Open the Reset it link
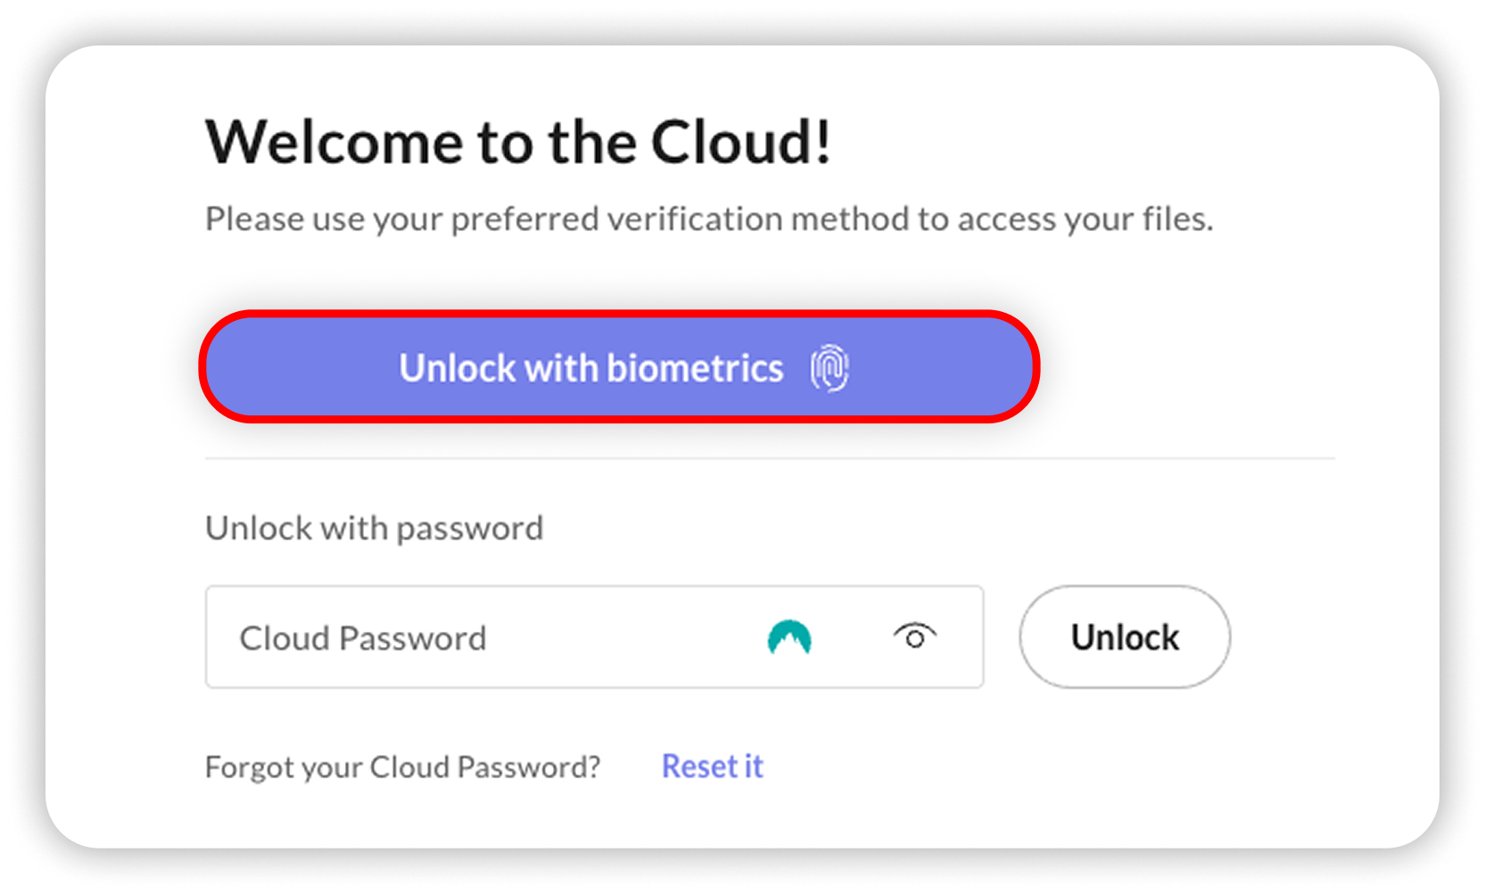Viewport: 1485px width, 894px height. 712,767
